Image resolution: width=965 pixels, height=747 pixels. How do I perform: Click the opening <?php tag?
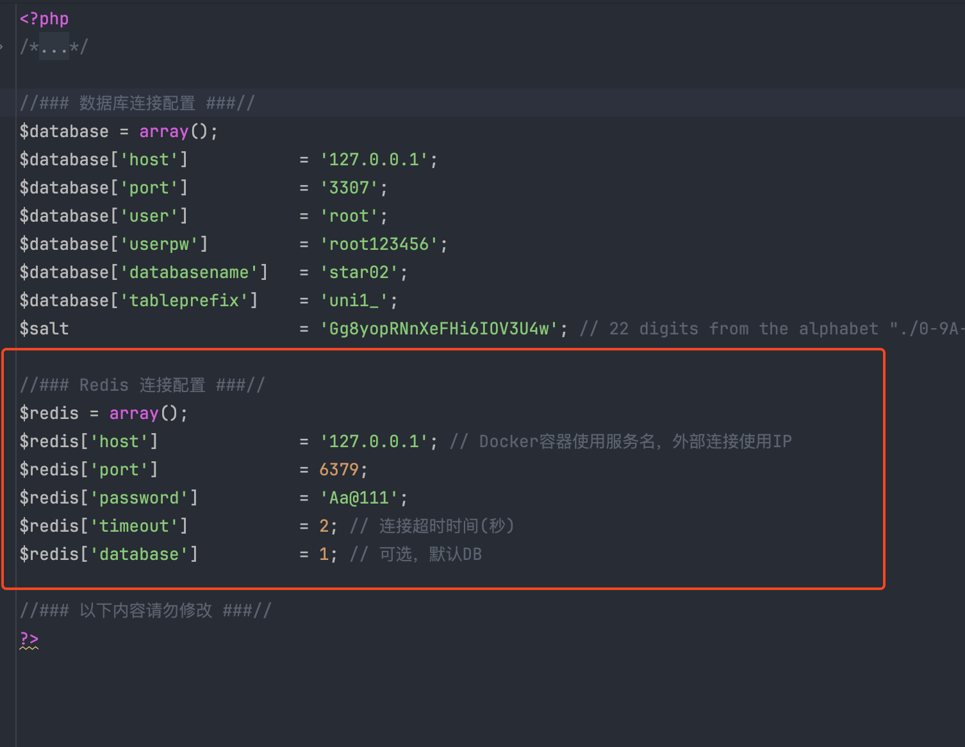pyautogui.click(x=44, y=19)
